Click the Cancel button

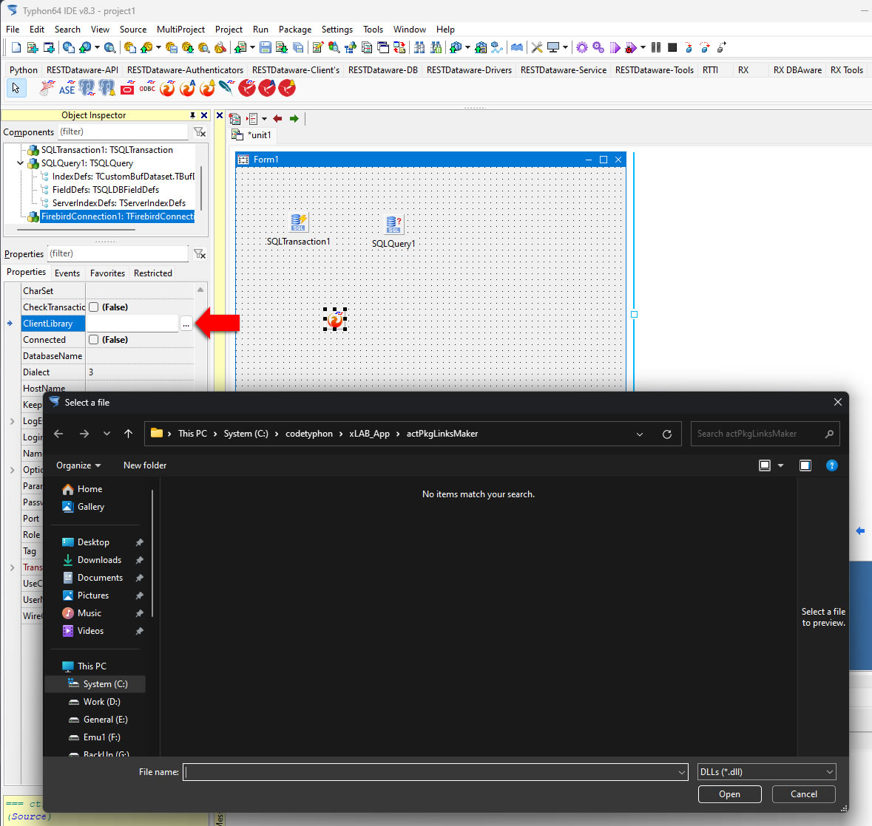point(804,793)
